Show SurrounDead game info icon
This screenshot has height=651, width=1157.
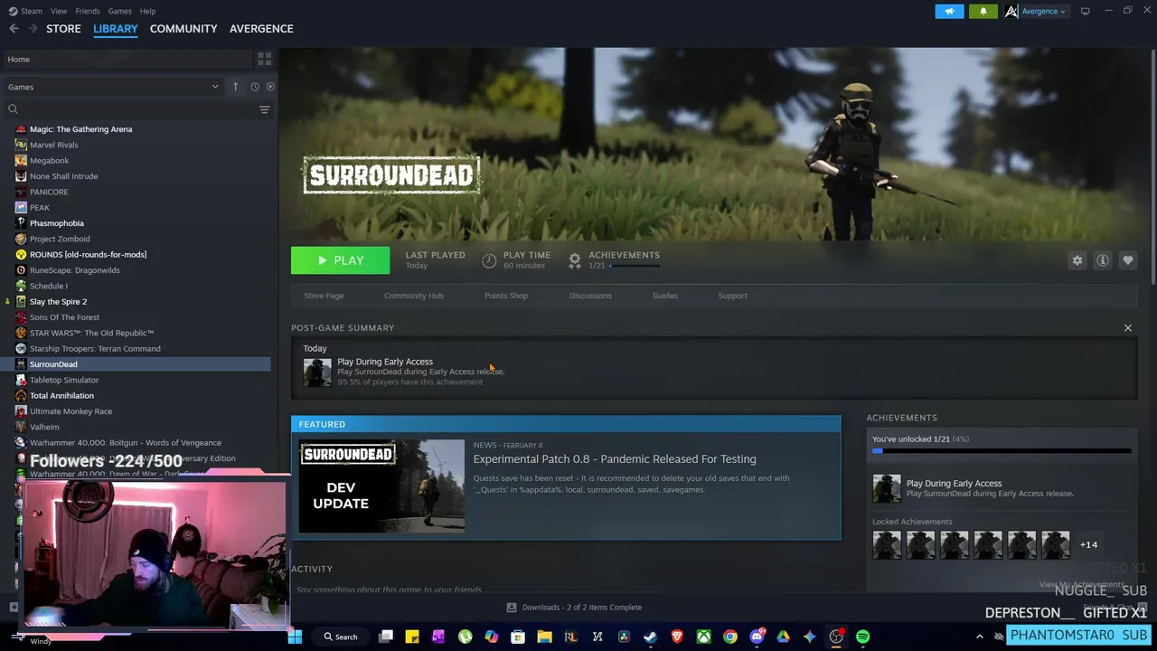click(1102, 260)
